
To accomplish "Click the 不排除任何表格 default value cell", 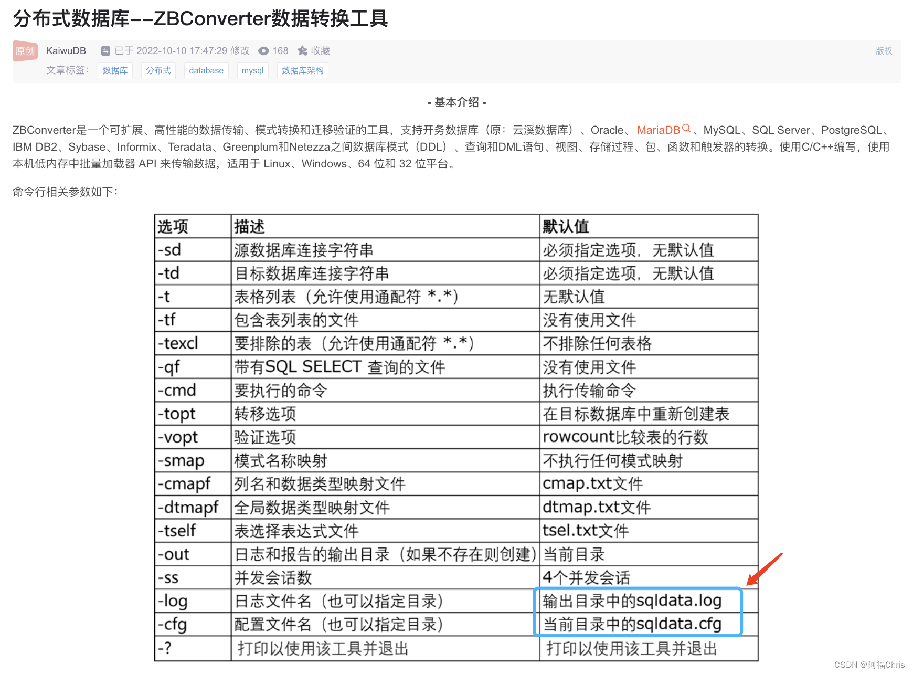I will pyautogui.click(x=649, y=343).
